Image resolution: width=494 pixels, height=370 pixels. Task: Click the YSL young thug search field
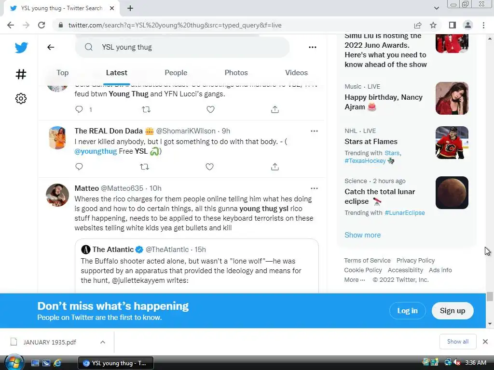tap(182, 47)
